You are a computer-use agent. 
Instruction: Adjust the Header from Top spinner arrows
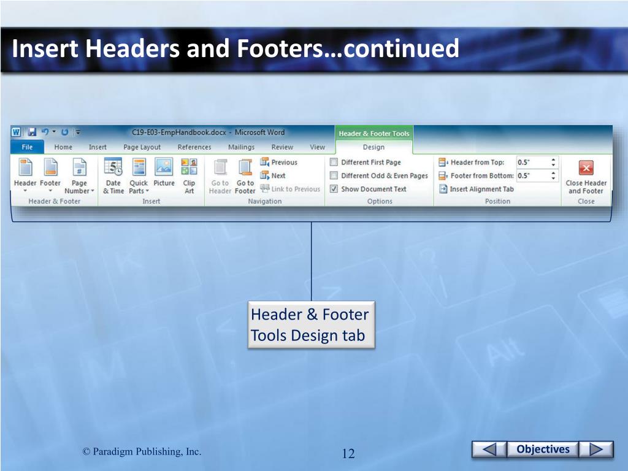click(x=554, y=162)
